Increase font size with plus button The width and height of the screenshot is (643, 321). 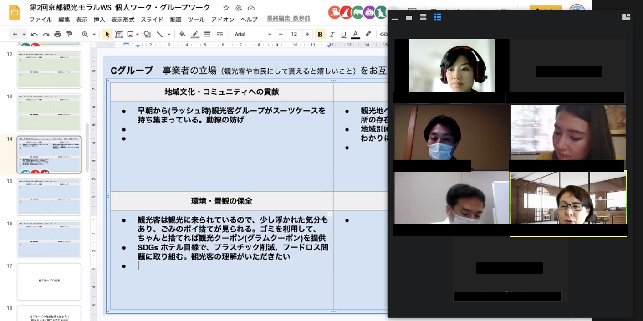tap(307, 34)
